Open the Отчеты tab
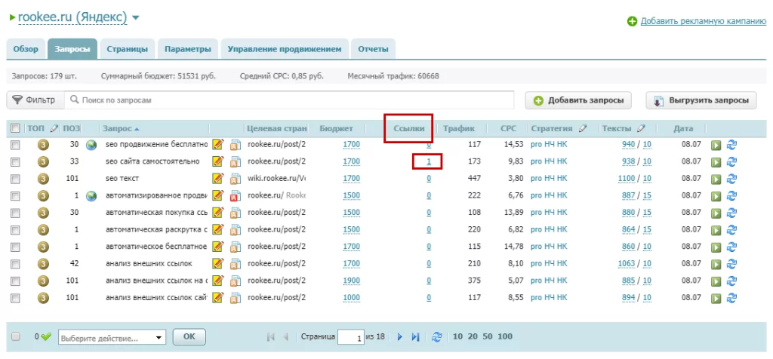The width and height of the screenshot is (773, 359). (373, 49)
